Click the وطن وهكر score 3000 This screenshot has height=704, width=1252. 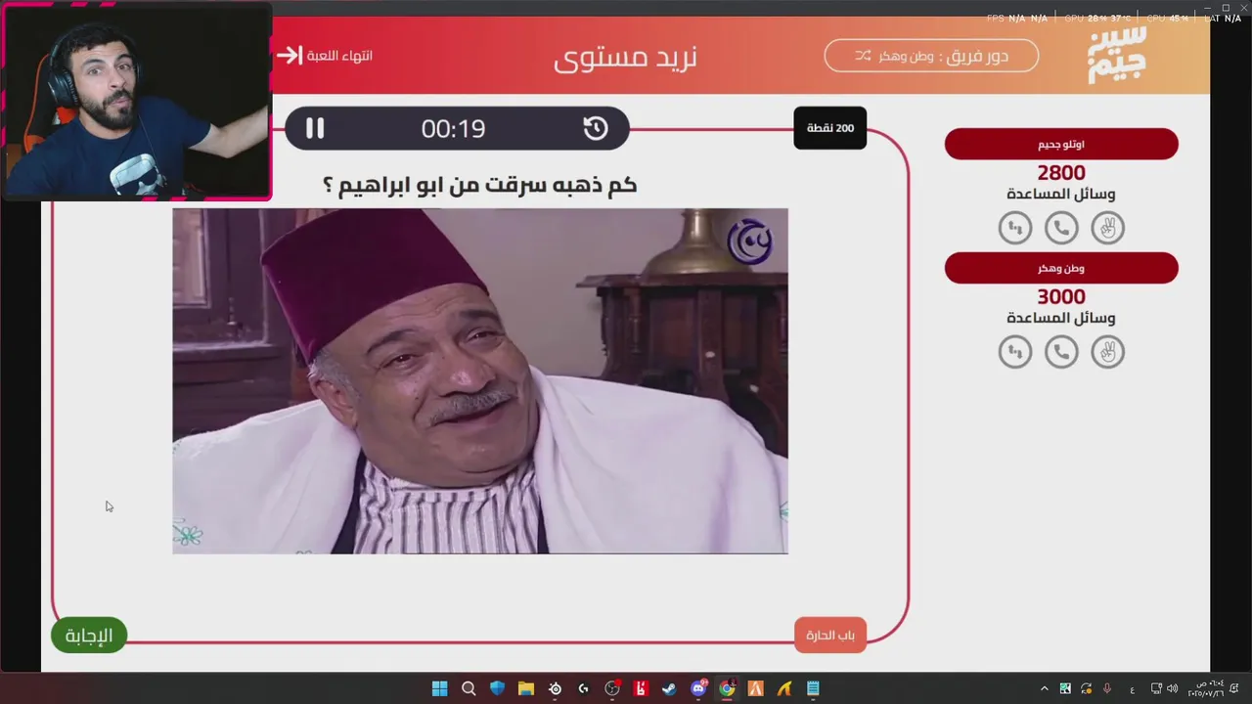click(1061, 297)
